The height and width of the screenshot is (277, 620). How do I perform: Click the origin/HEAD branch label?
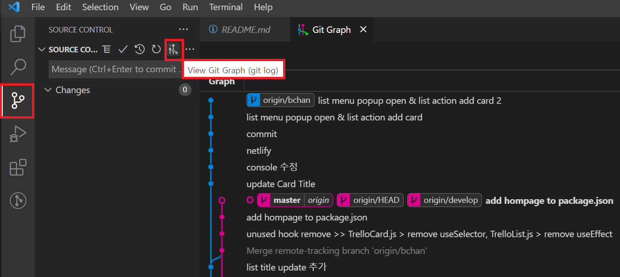370,201
